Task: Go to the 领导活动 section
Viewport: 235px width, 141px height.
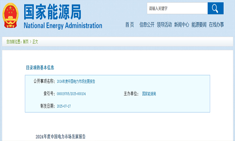Action: coord(164,25)
